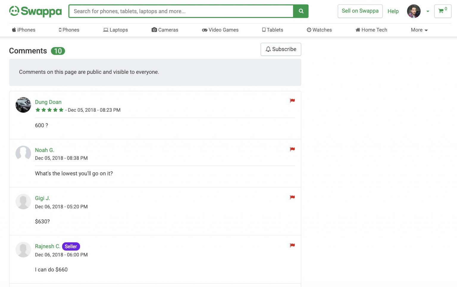Viewport: 457px width, 287px height.
Task: Open the Help link
Action: [x=393, y=11]
